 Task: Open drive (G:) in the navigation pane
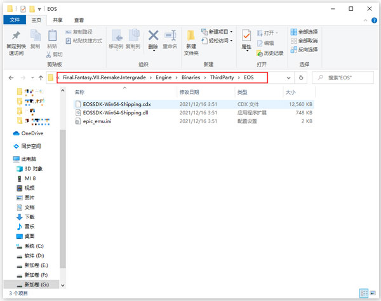[x=32, y=284]
